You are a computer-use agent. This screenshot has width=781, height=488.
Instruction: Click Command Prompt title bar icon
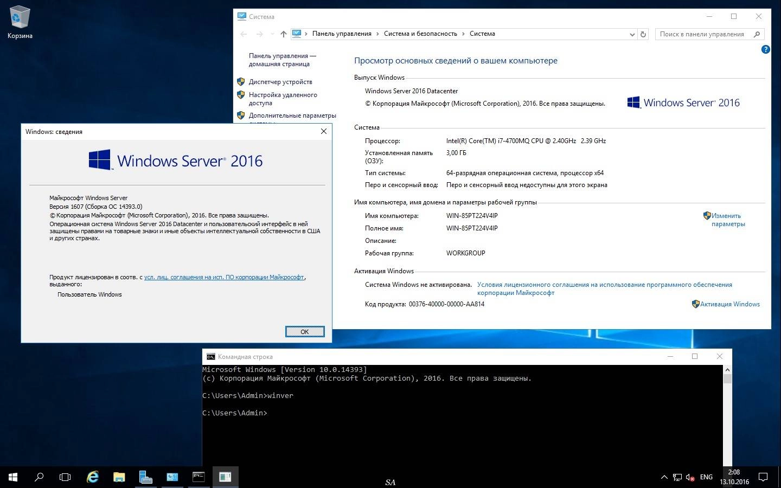210,357
